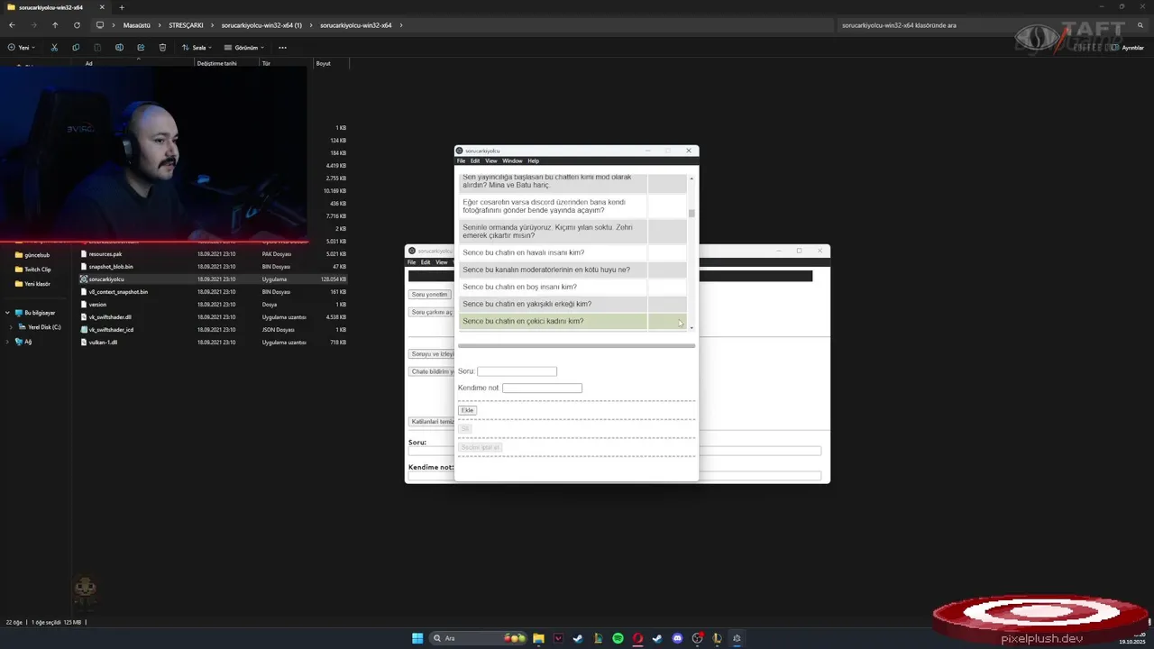
Task: Open Edit menu in front sorucarkiyolcu window
Action: point(475,161)
